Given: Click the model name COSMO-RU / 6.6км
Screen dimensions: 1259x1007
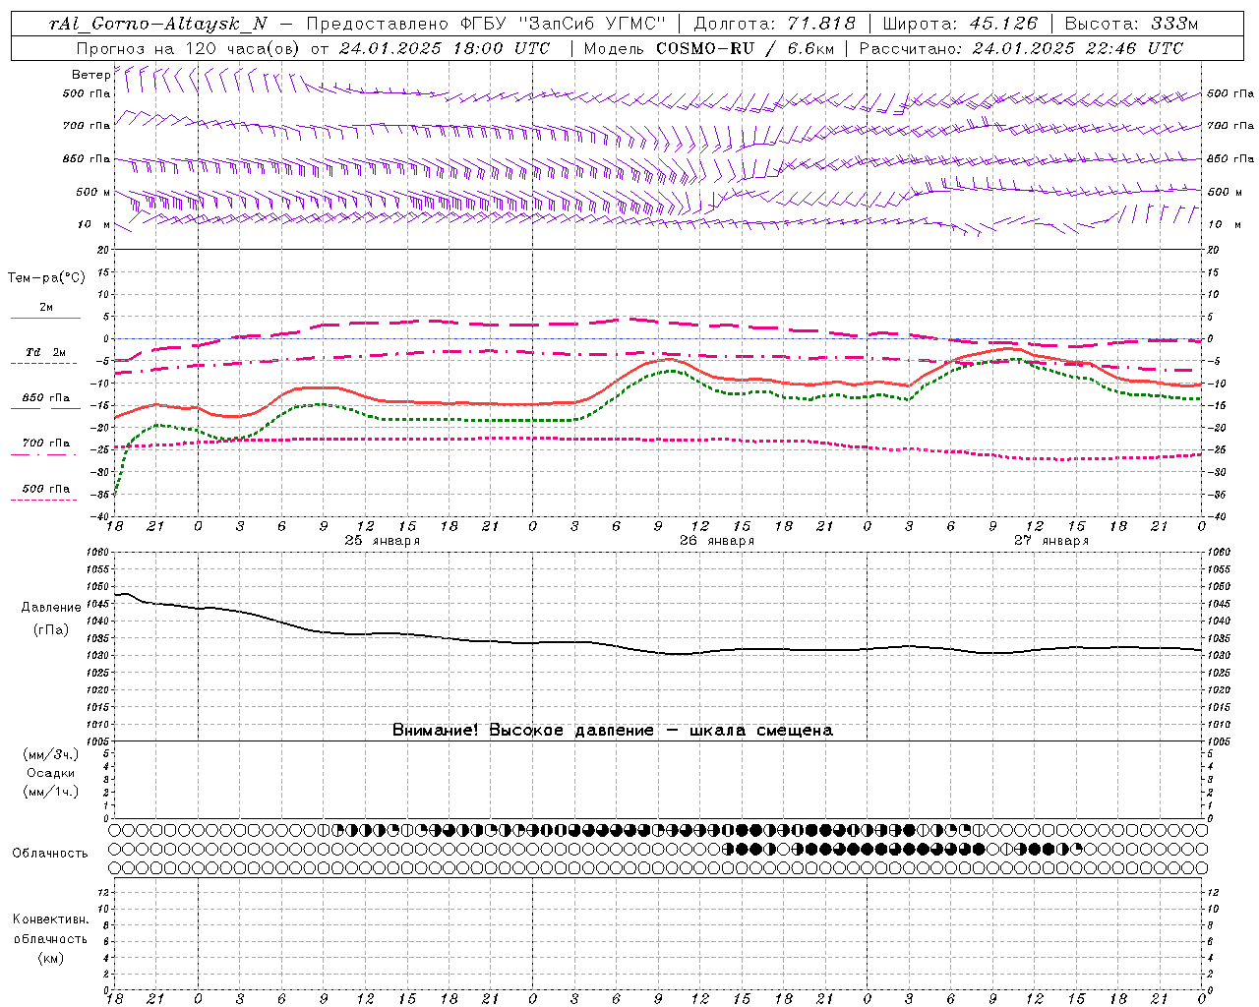Looking at the screenshot, I should pyautogui.click(x=745, y=48).
